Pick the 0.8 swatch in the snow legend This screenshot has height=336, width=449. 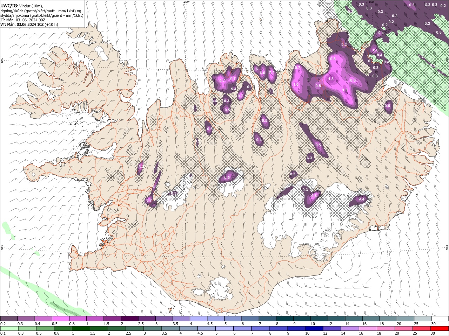point(78,318)
